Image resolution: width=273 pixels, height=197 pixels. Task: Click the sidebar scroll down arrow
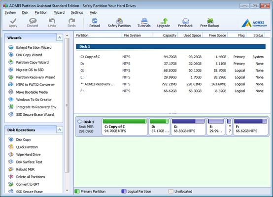(67, 190)
